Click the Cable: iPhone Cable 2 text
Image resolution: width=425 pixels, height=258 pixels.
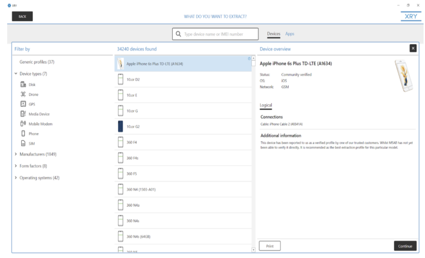click(281, 124)
